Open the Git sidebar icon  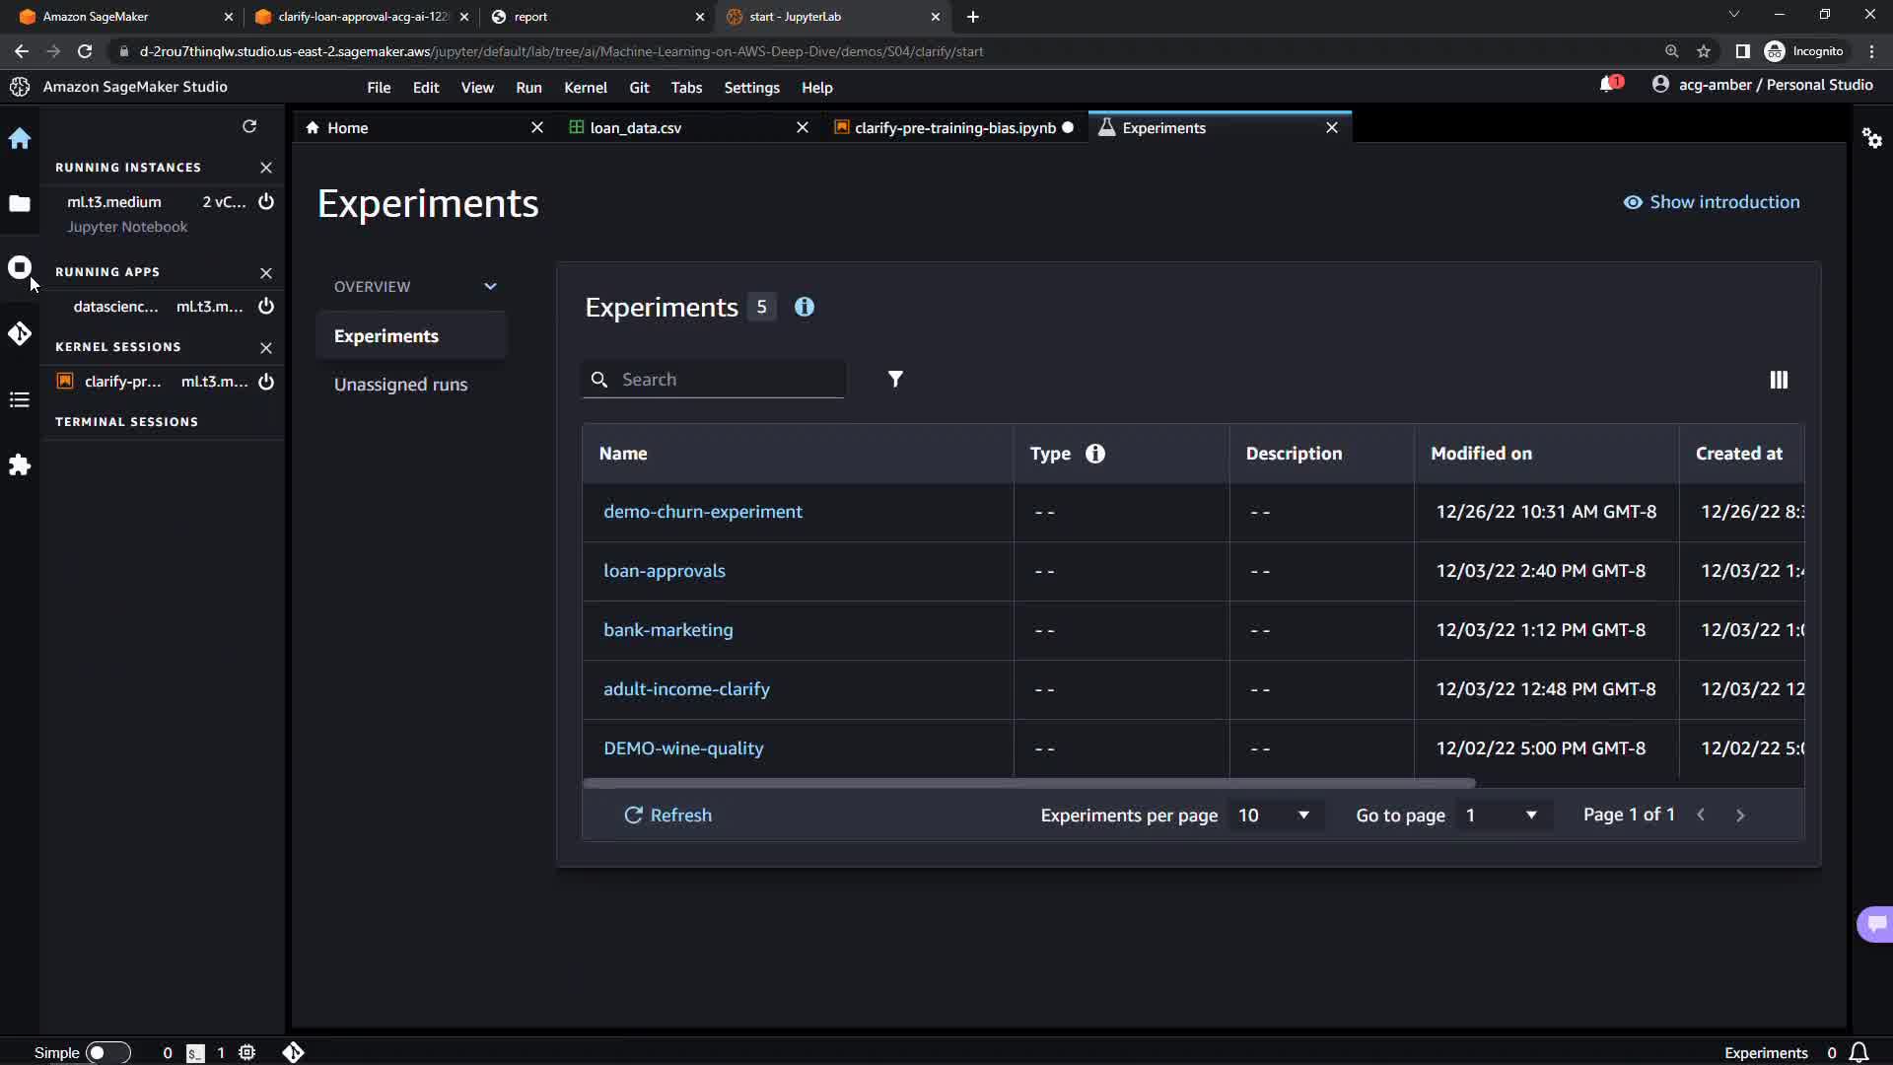(x=20, y=334)
